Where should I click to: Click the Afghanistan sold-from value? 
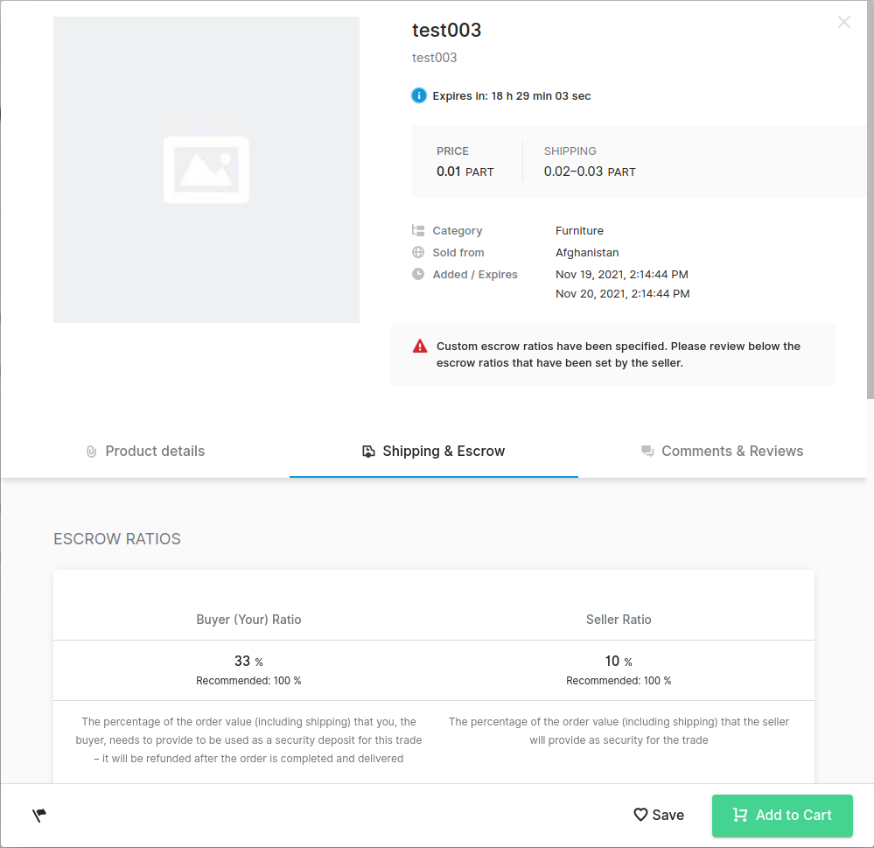[x=587, y=252]
